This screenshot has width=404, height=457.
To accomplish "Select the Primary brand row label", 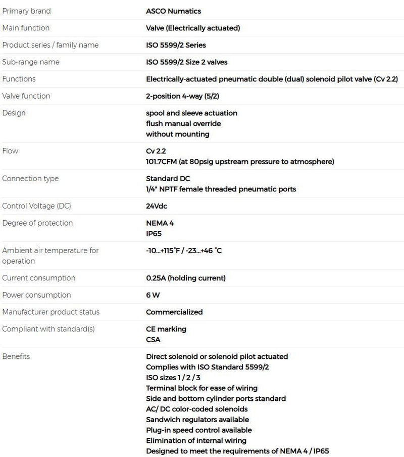I will [26, 11].
